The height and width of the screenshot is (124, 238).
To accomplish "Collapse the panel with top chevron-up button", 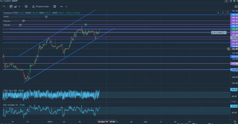I will tap(226, 1).
